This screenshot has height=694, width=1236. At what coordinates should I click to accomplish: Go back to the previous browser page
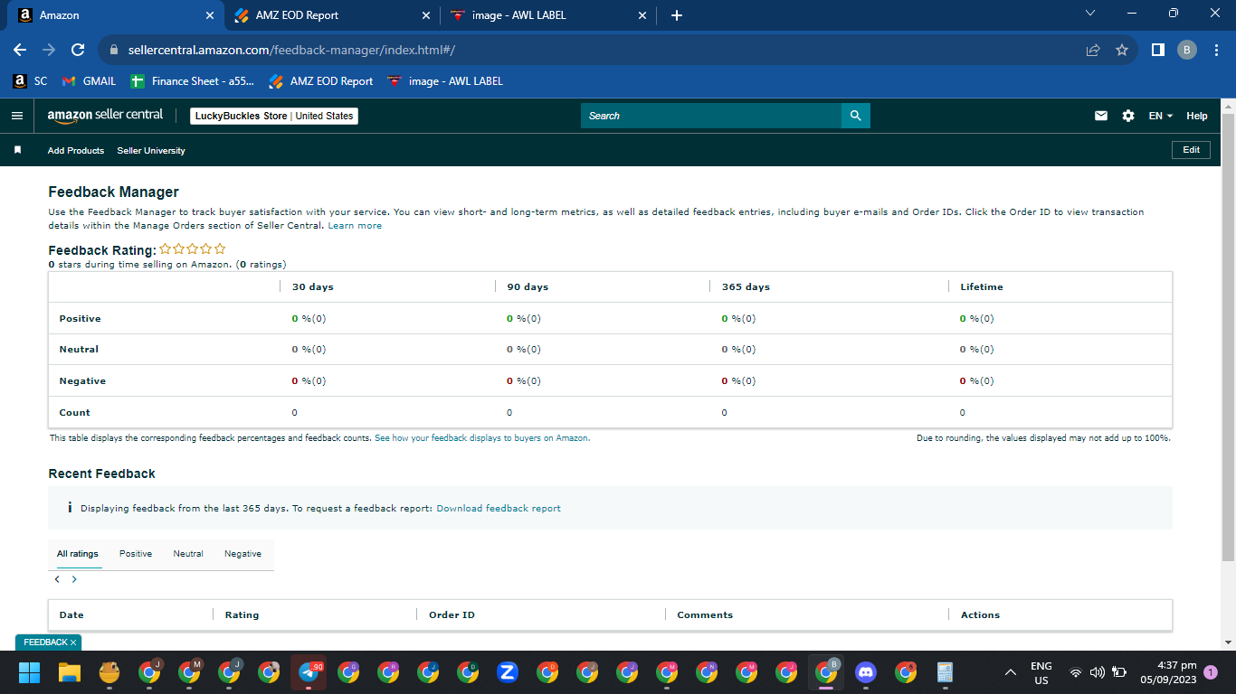[x=20, y=50]
